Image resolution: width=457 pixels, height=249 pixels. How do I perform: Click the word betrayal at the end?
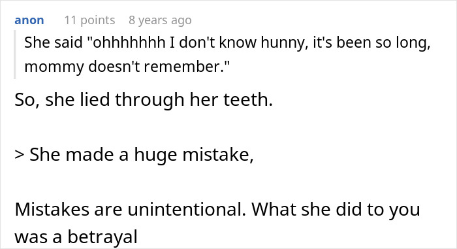pos(102,237)
